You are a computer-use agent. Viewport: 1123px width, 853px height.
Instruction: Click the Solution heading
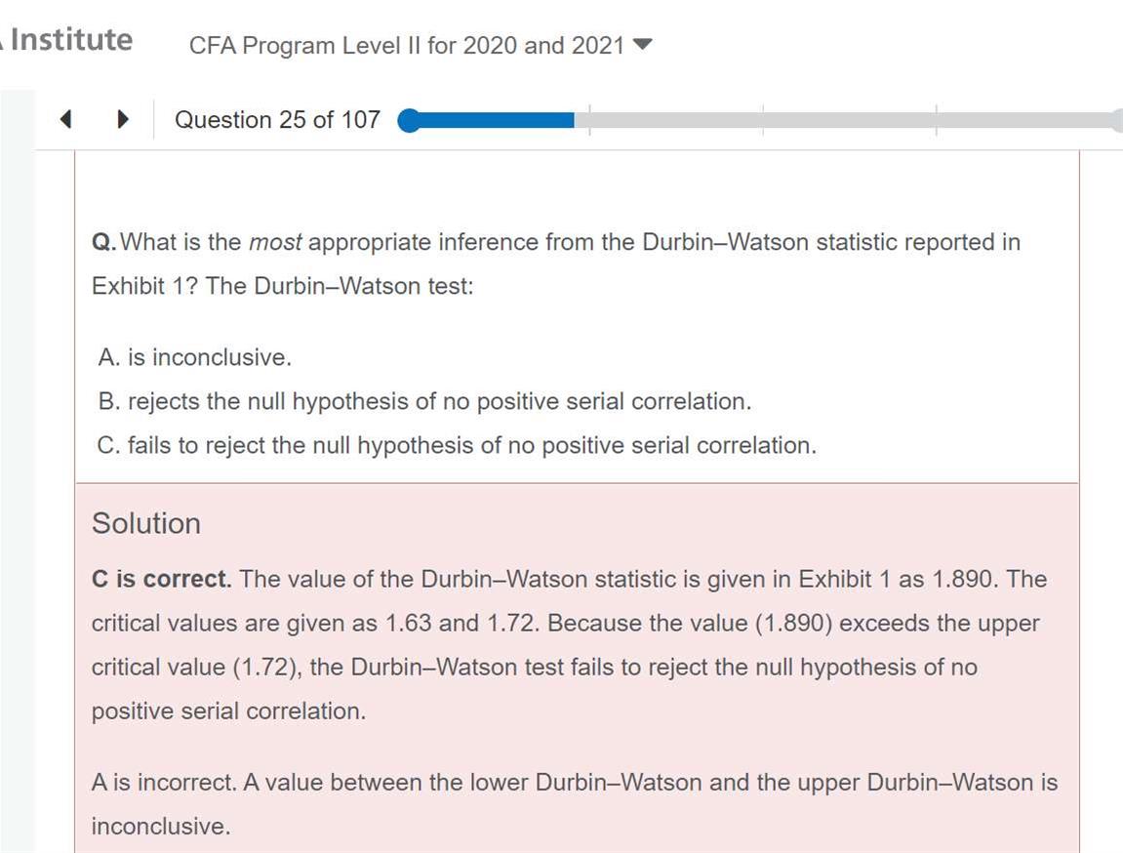point(146,523)
